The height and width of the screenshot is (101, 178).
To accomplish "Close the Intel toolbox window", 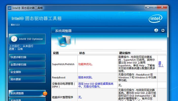I will (x=162, y=7).
